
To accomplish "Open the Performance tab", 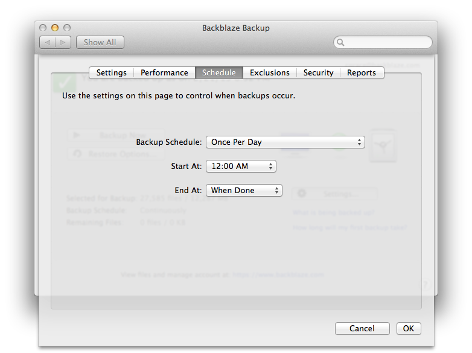I will pyautogui.click(x=164, y=73).
